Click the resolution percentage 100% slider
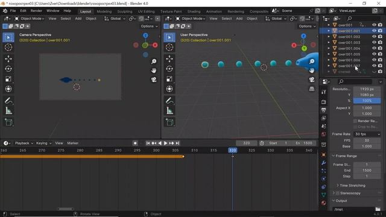The width and height of the screenshot is (386, 217). tap(367, 101)
